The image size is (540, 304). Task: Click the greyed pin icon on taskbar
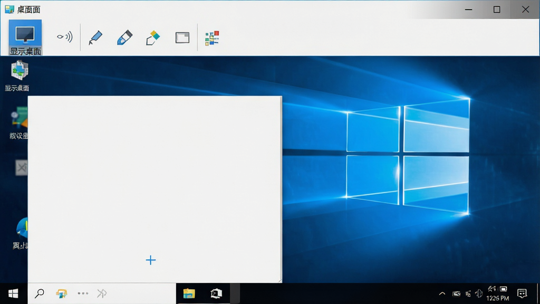102,293
